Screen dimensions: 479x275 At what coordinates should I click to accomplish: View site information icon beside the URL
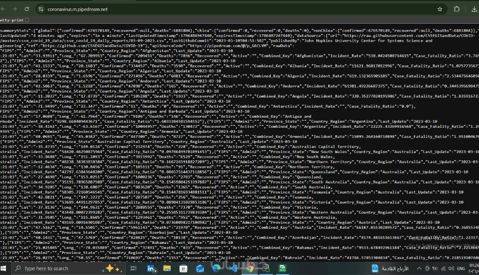point(41,9)
